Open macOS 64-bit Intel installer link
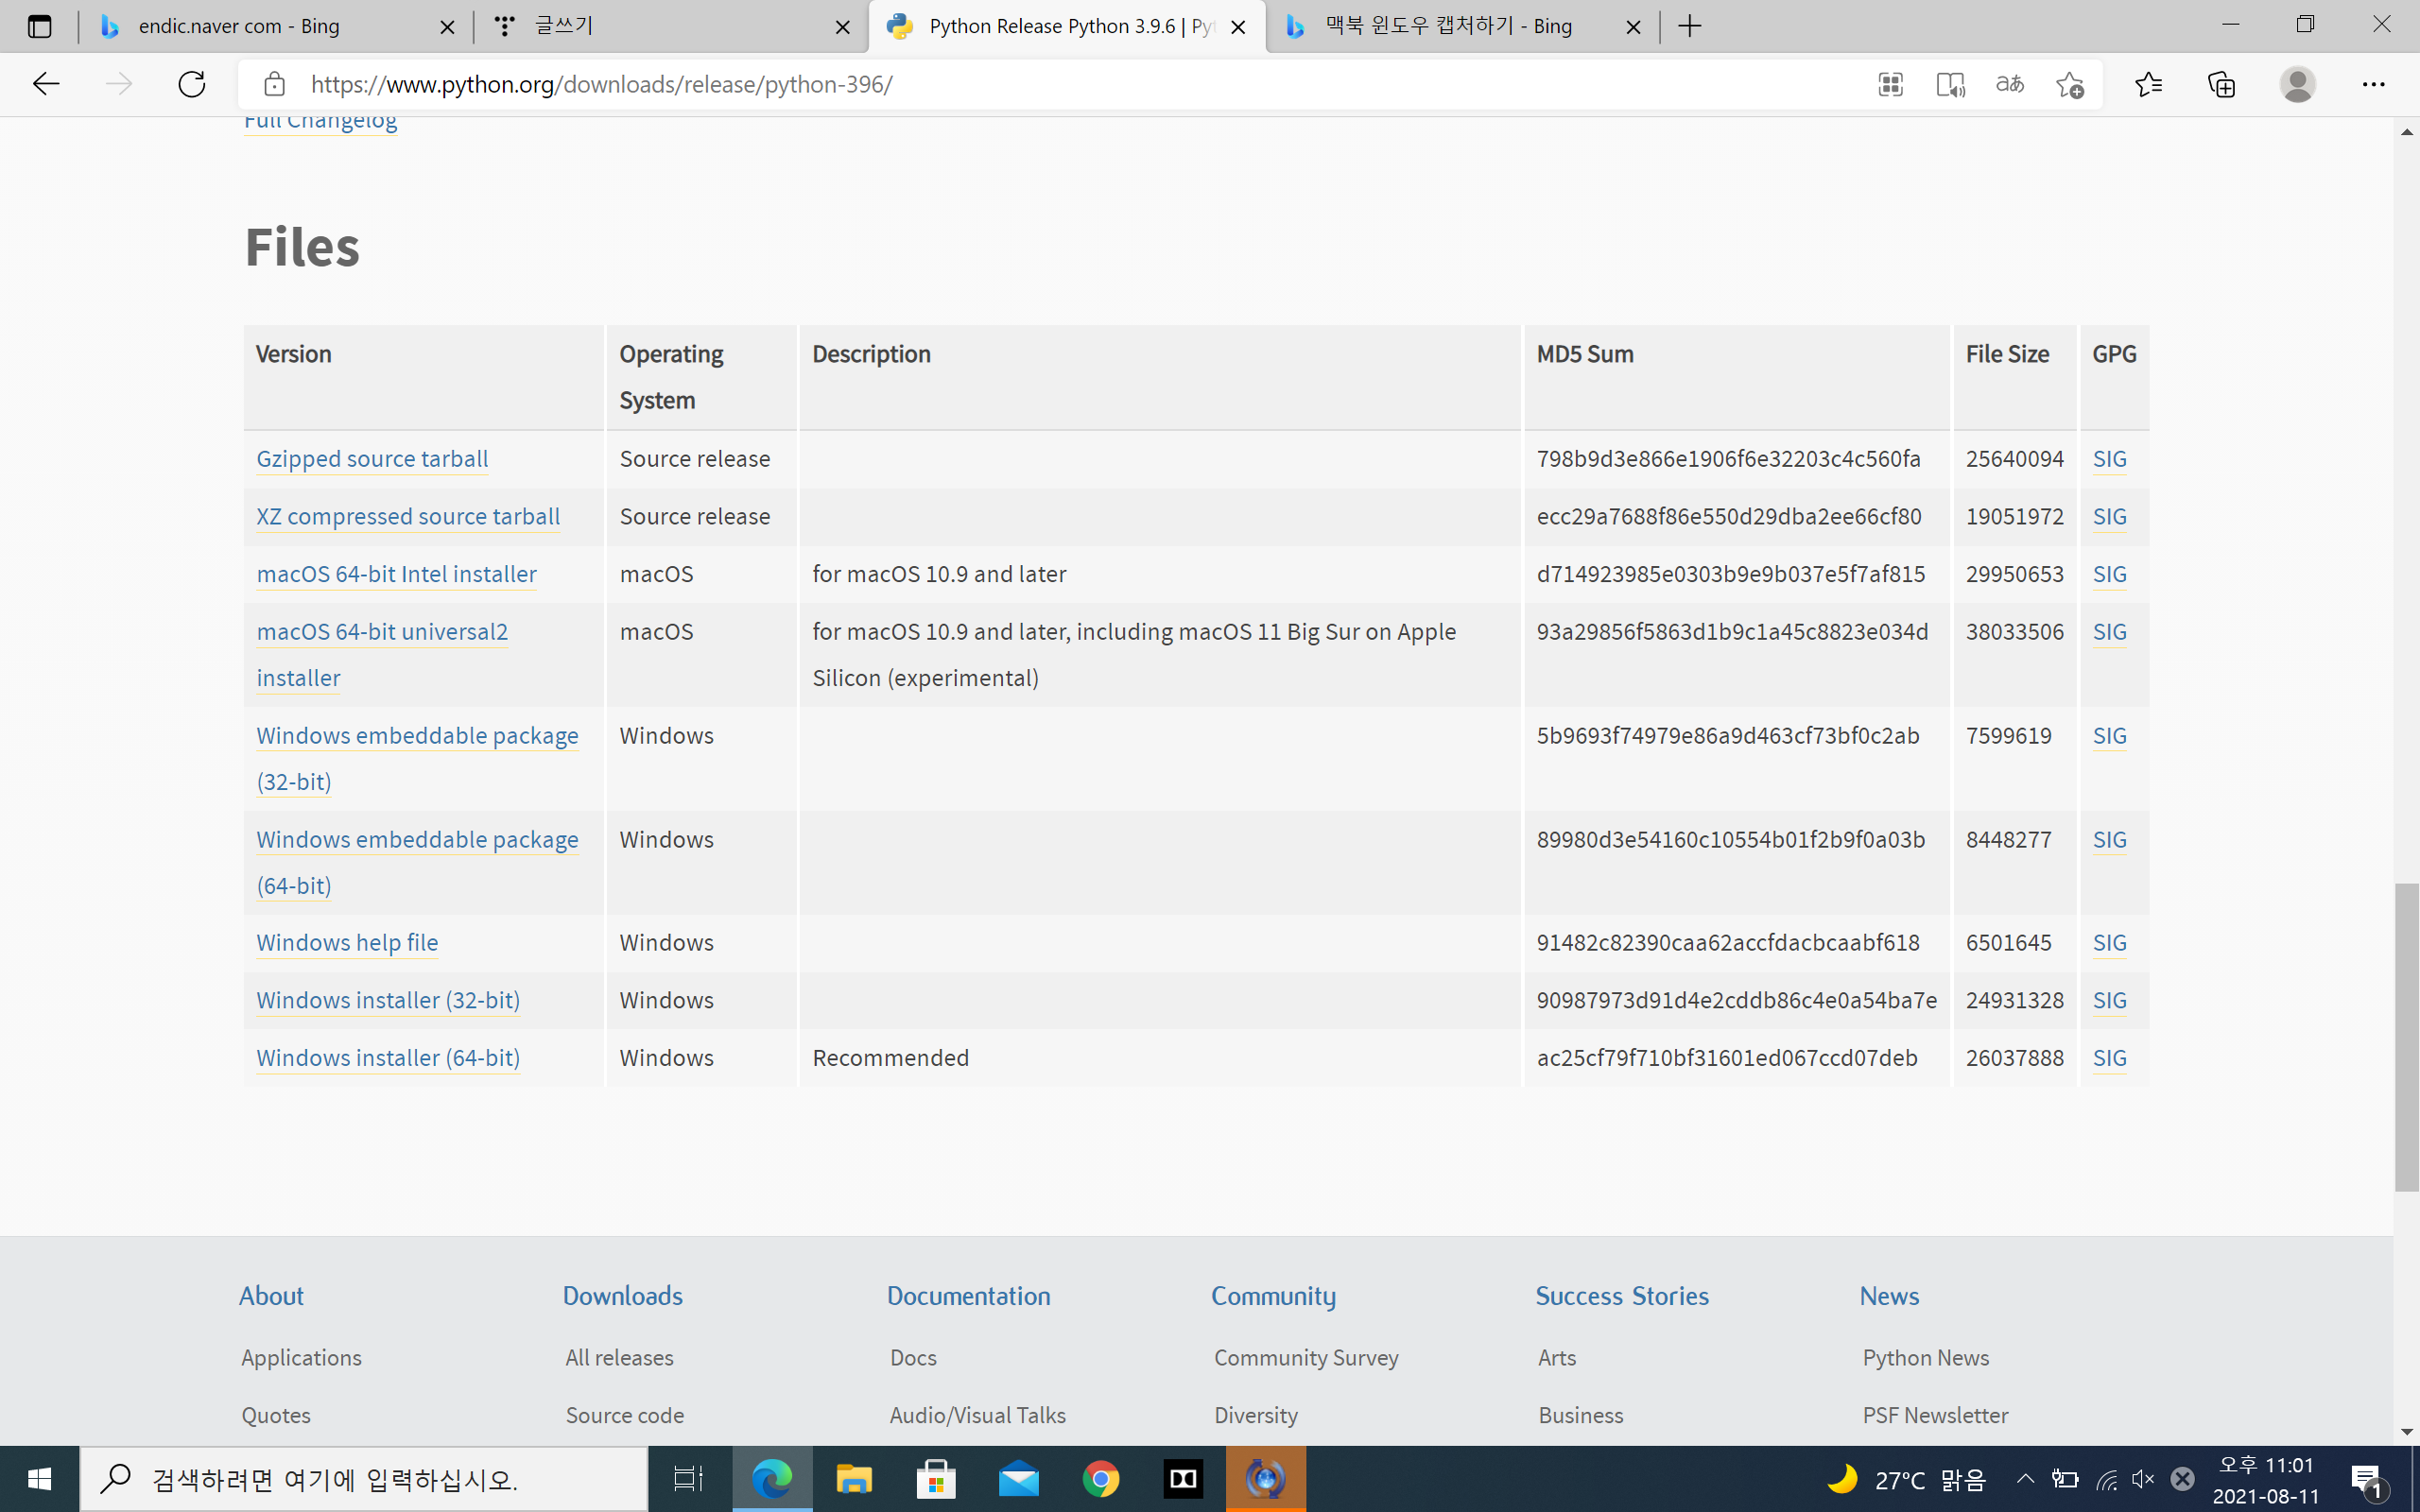Screen dimensions: 2420x1512 [x=396, y=574]
